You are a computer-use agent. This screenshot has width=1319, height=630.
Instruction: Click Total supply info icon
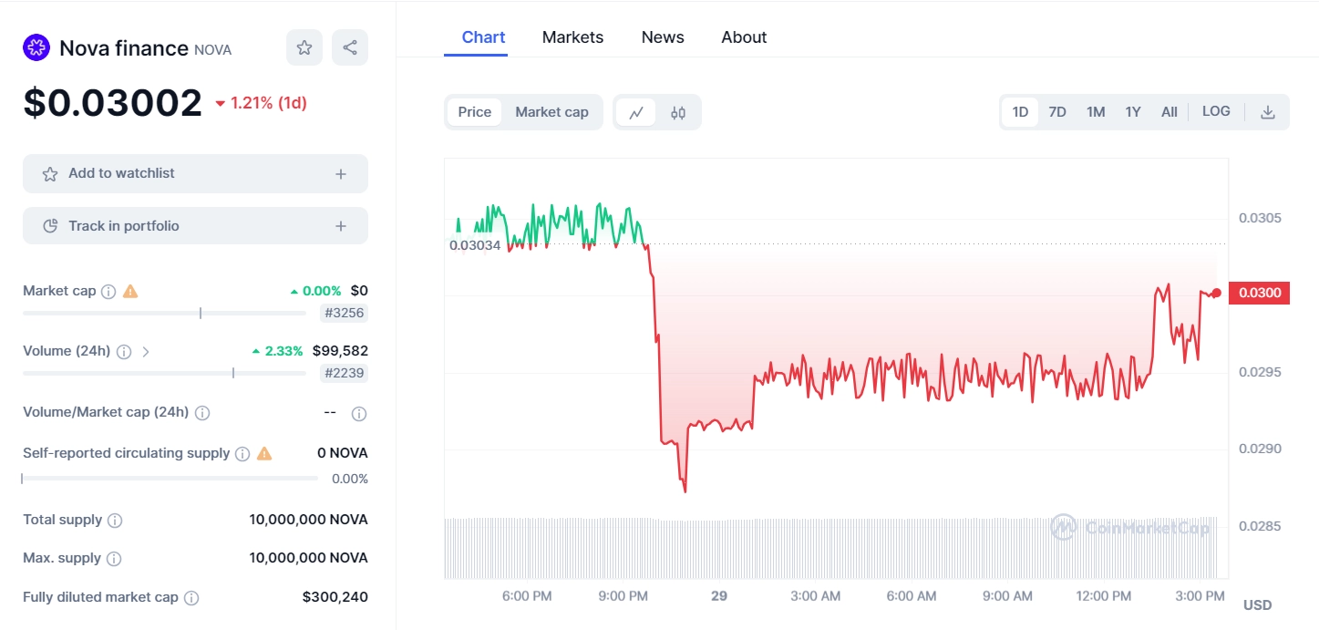pyautogui.click(x=115, y=521)
